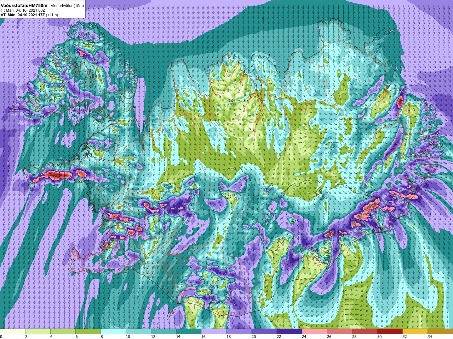Click the medium green 4–6 legend swatch
Viewport: 453px width, 339px height.
point(63,332)
